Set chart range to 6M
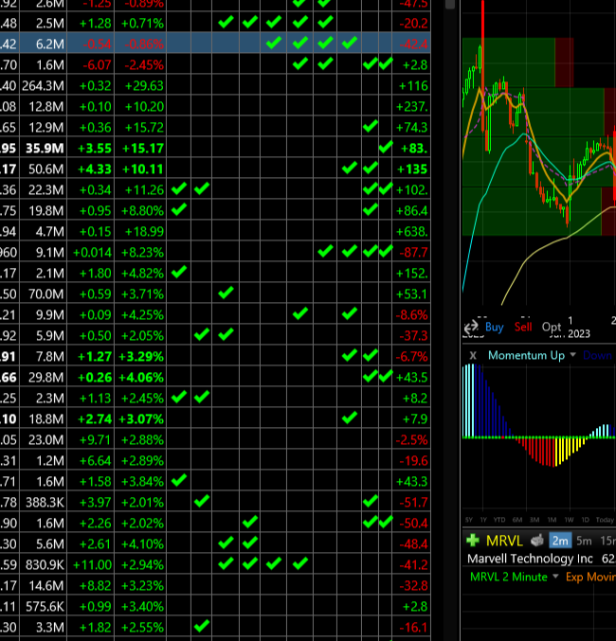This screenshot has width=616, height=641. pyautogui.click(x=517, y=520)
